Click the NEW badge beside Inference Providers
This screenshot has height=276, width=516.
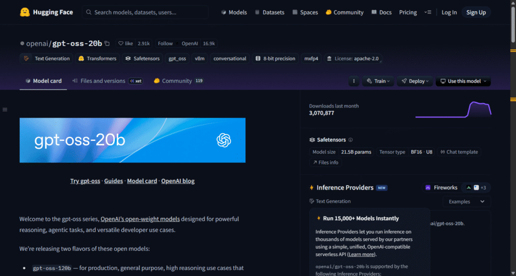pos(382,188)
